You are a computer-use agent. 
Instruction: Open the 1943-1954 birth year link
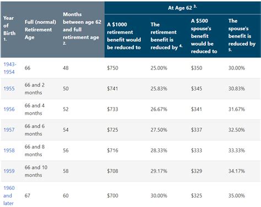pyautogui.click(x=10, y=68)
